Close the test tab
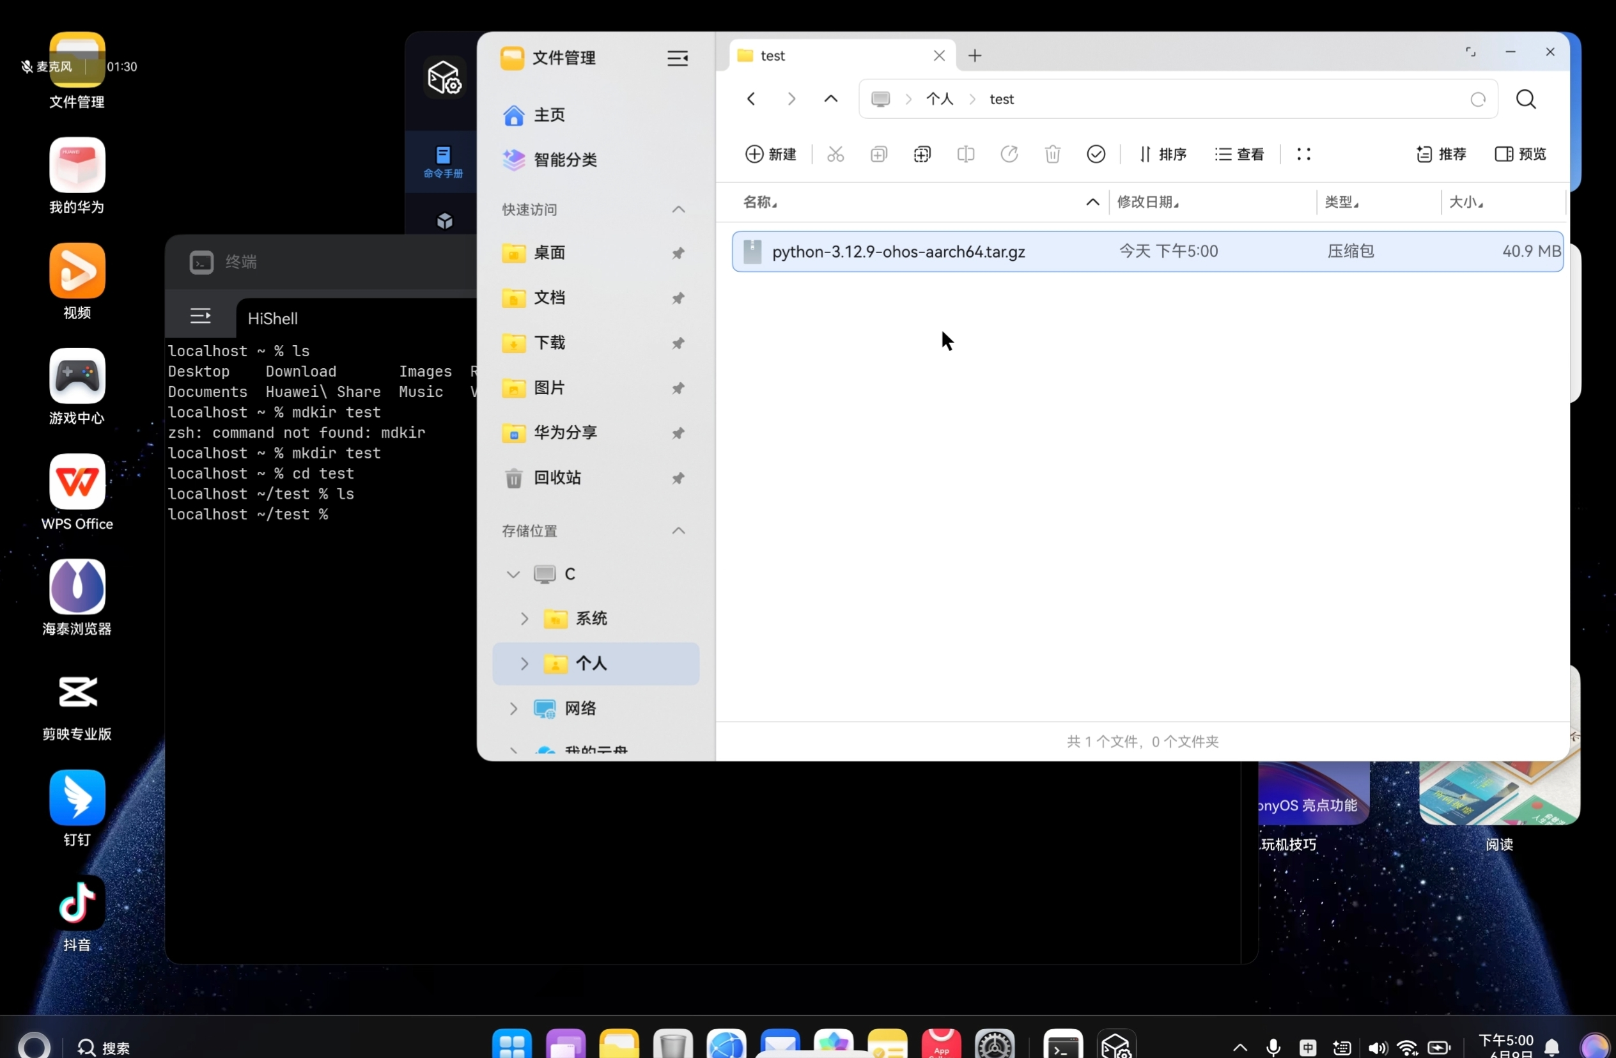 939,56
